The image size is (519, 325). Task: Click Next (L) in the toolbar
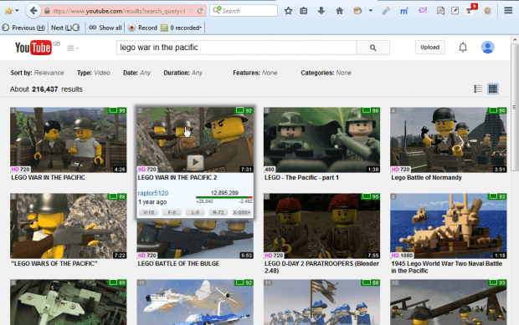[x=65, y=28]
